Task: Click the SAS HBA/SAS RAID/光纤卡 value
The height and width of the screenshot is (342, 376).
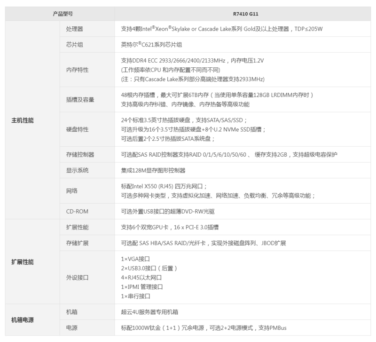Action: pos(204,243)
